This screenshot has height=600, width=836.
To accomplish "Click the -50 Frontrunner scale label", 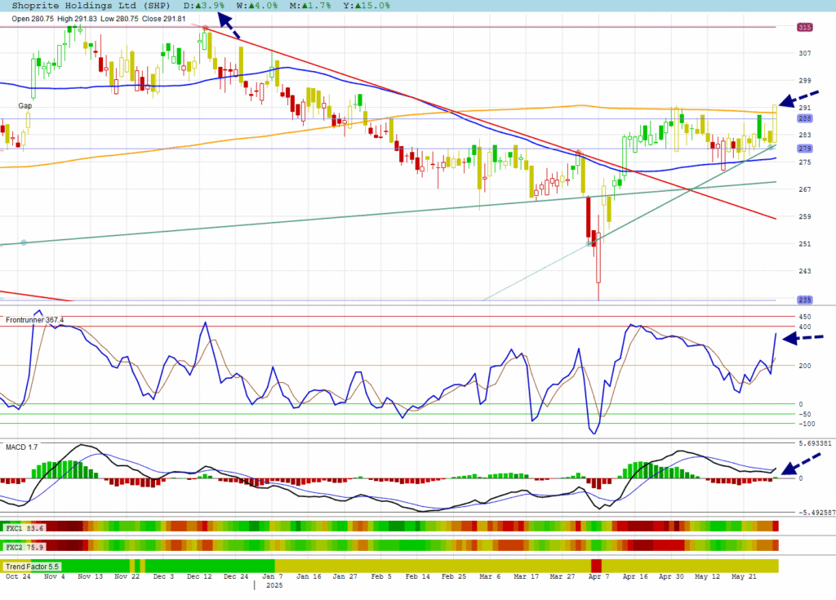I will point(804,415).
